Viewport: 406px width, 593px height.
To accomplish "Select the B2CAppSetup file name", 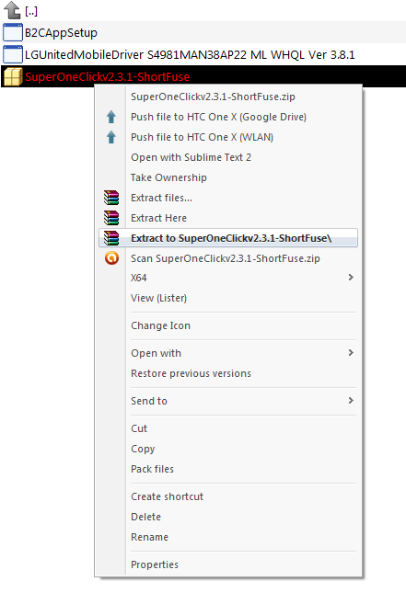I will pyautogui.click(x=61, y=33).
